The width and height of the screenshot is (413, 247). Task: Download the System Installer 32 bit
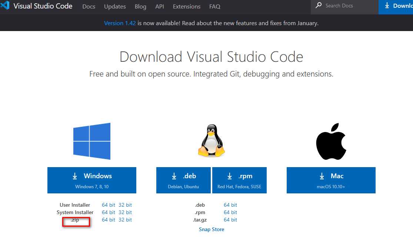[x=125, y=212]
